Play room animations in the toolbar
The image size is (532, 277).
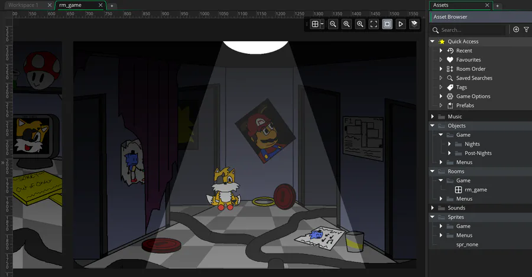click(401, 24)
